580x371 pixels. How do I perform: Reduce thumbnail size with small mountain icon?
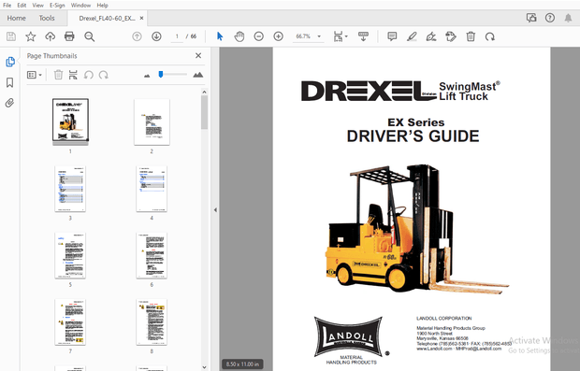tap(147, 76)
